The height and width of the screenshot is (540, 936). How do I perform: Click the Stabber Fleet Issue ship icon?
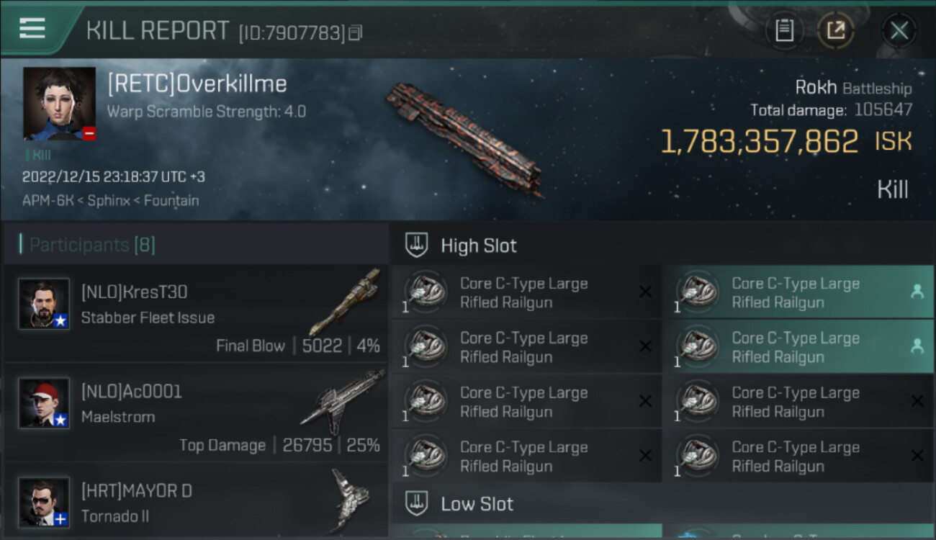click(346, 301)
